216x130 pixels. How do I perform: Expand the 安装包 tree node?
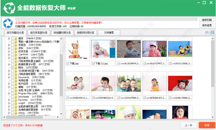(9, 45)
